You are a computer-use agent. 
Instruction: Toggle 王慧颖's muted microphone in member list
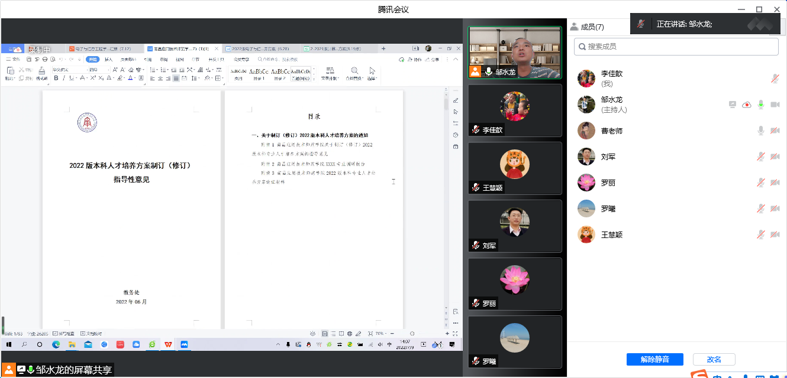click(761, 234)
